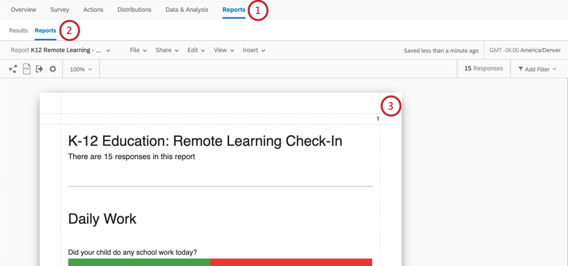This screenshot has height=266, width=568.
Task: Open the 100% zoom dropdown
Action: [x=81, y=70]
